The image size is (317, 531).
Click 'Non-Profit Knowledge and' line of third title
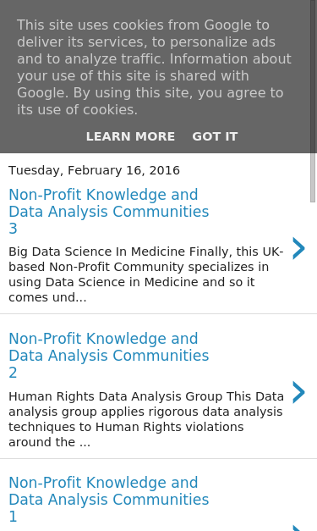coord(103,483)
